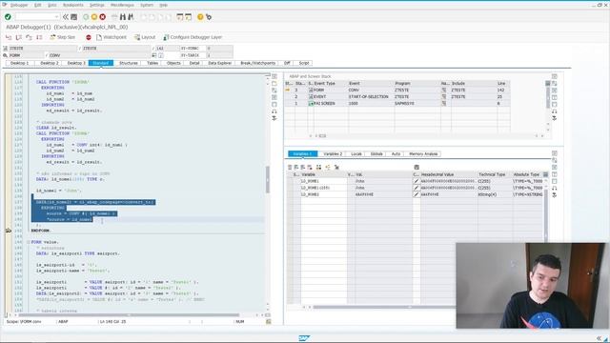
Task: Switch to the Desktop 1 tab
Action: pyautogui.click(x=20, y=63)
